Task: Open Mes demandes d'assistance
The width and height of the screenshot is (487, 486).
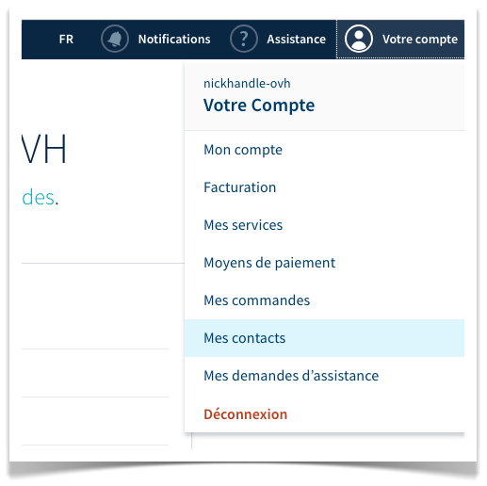Action: [x=324, y=376]
